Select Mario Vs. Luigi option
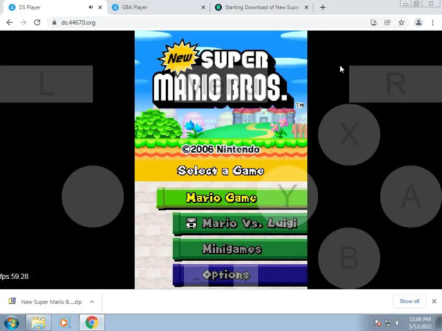 (x=240, y=224)
